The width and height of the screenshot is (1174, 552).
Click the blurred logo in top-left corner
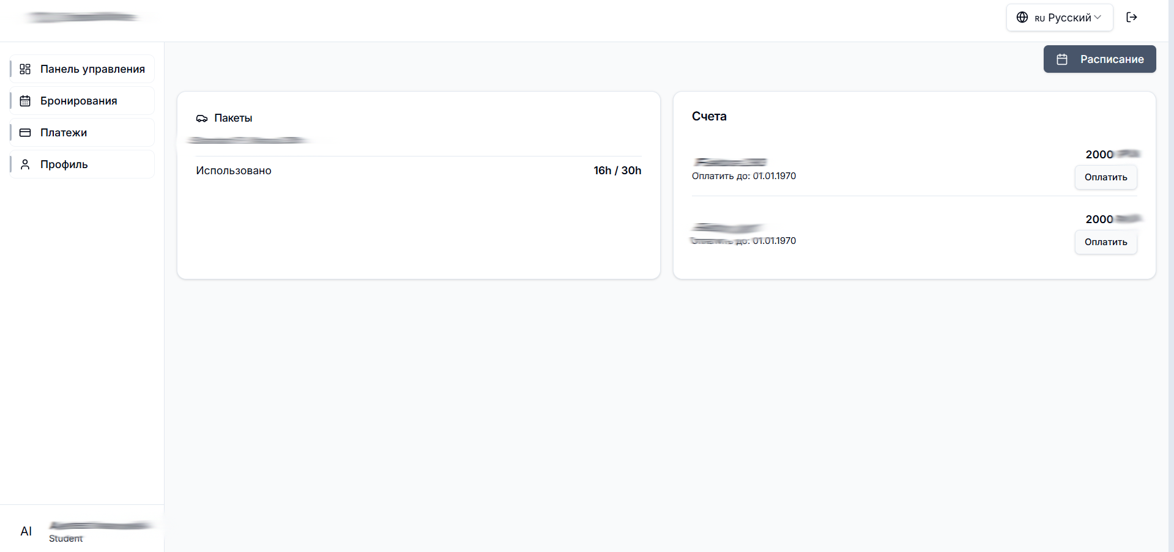pos(83,17)
